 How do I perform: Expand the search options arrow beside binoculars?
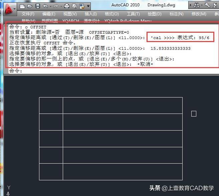pyautogui.click(x=202, y=5)
